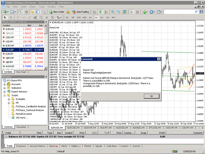The width and height of the screenshot is (205, 154).
Task: Switch to the Account History tab
Action: (37, 146)
